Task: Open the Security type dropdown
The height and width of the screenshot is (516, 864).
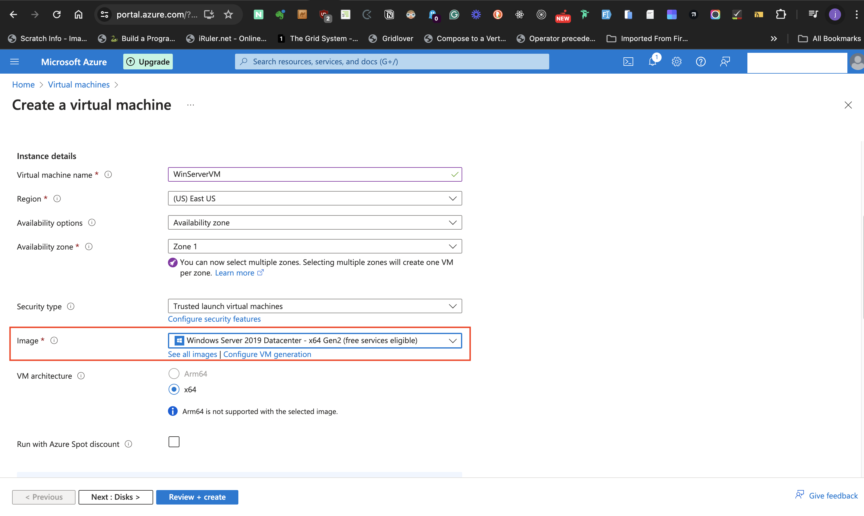Action: [315, 306]
